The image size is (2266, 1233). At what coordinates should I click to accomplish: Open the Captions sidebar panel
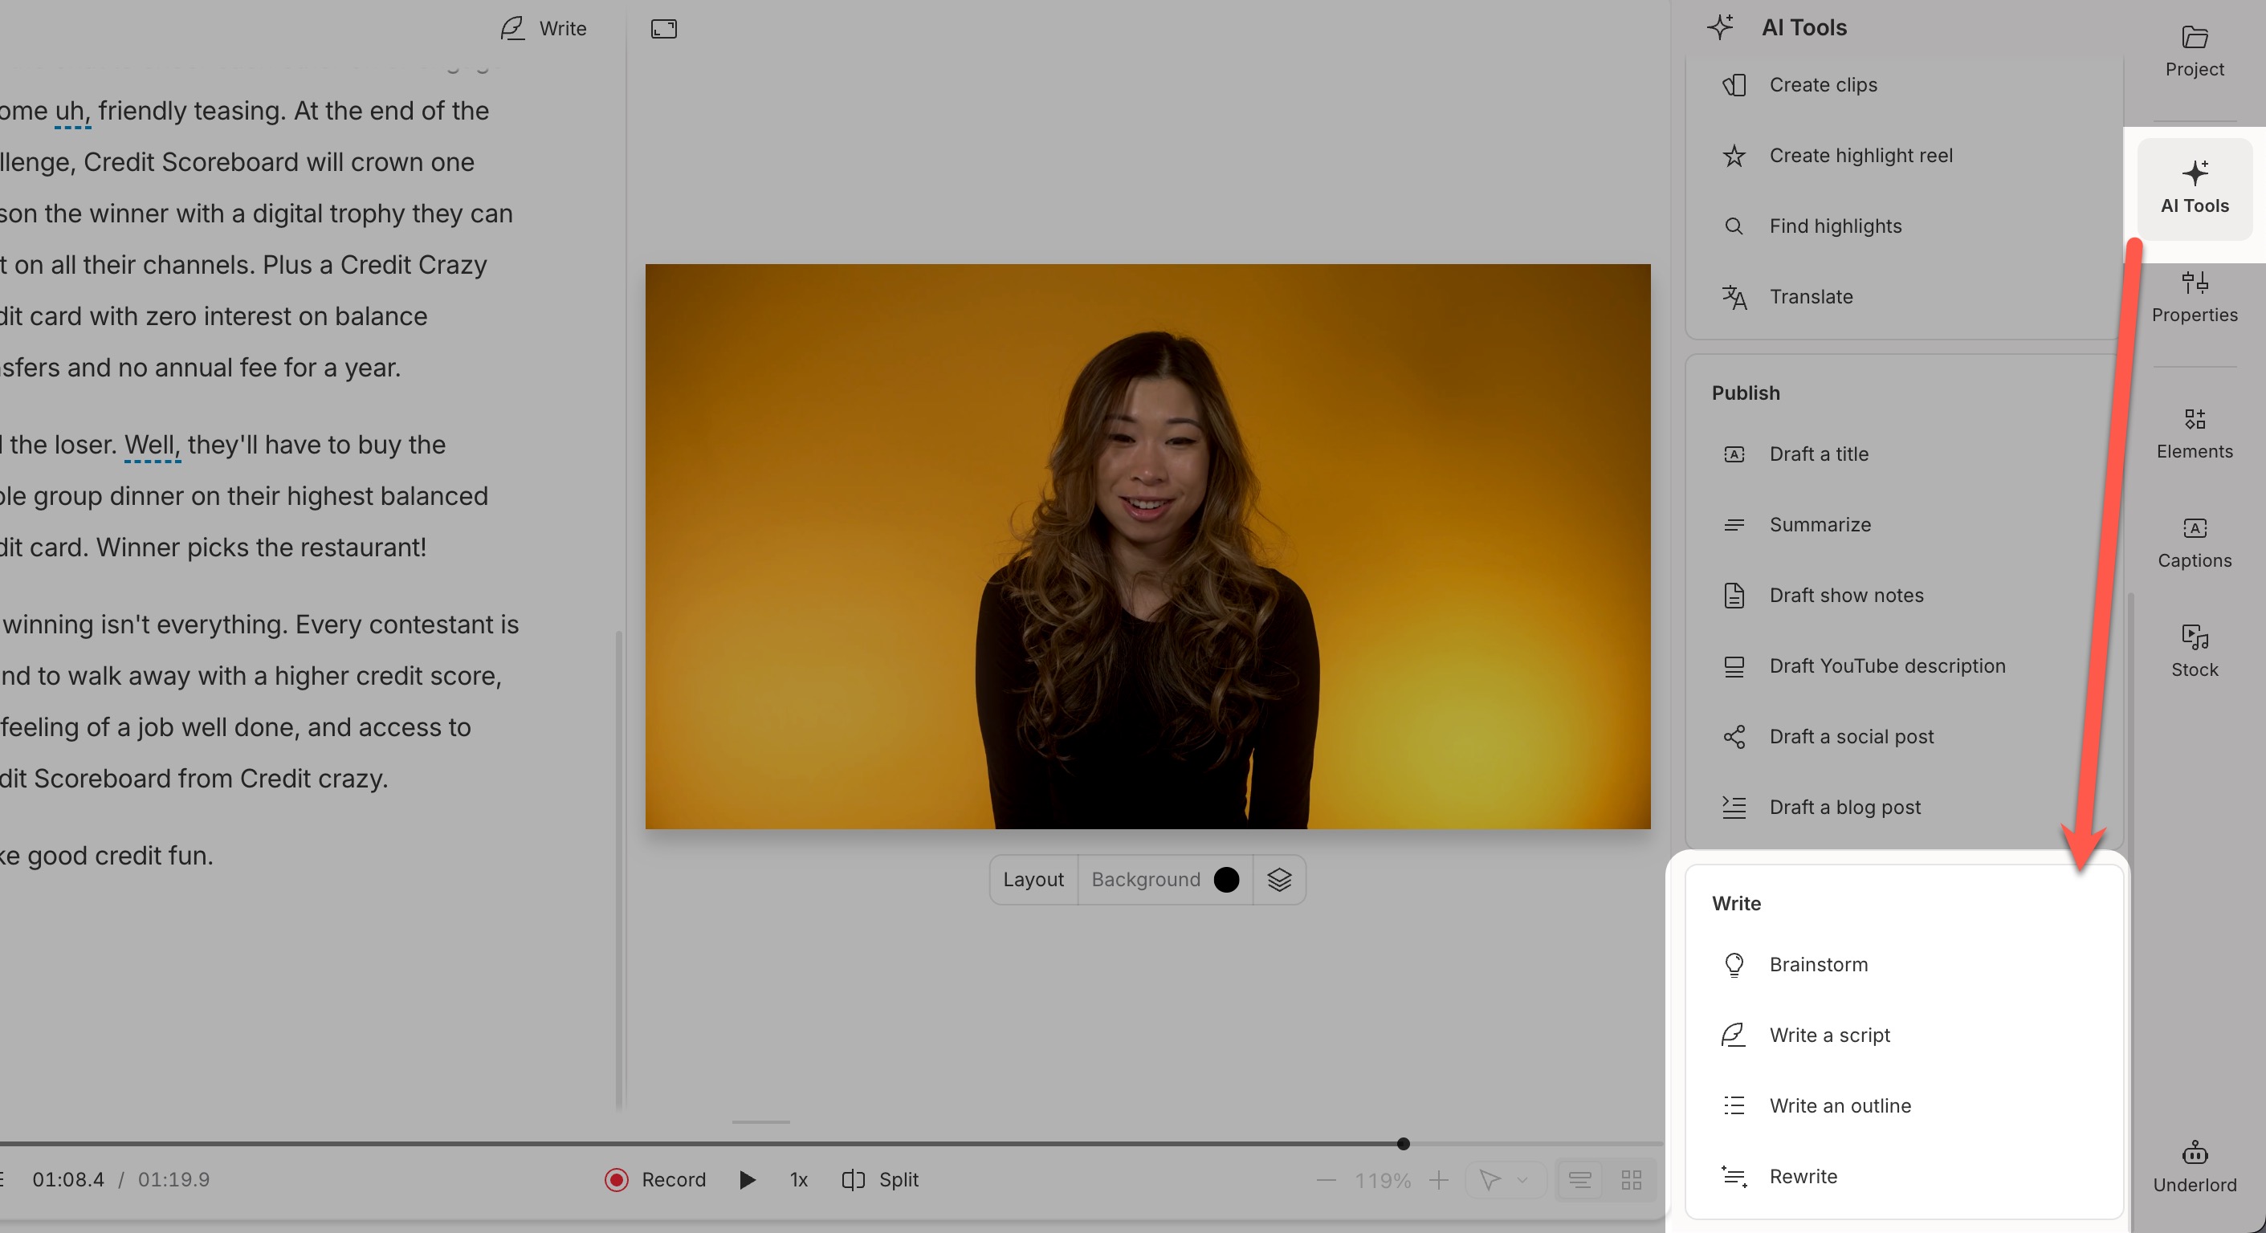tap(2194, 543)
